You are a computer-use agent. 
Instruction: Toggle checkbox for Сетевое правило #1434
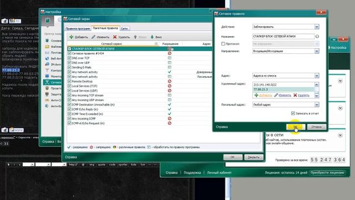(x=69, y=53)
